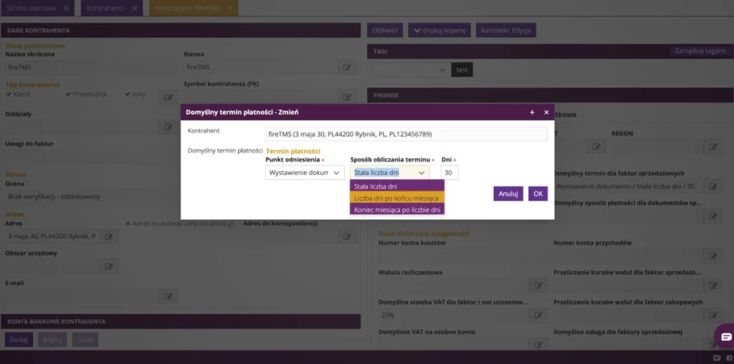Toggle the Inny contractor type
Image resolution: width=734 pixels, height=364 pixels.
(x=135, y=94)
